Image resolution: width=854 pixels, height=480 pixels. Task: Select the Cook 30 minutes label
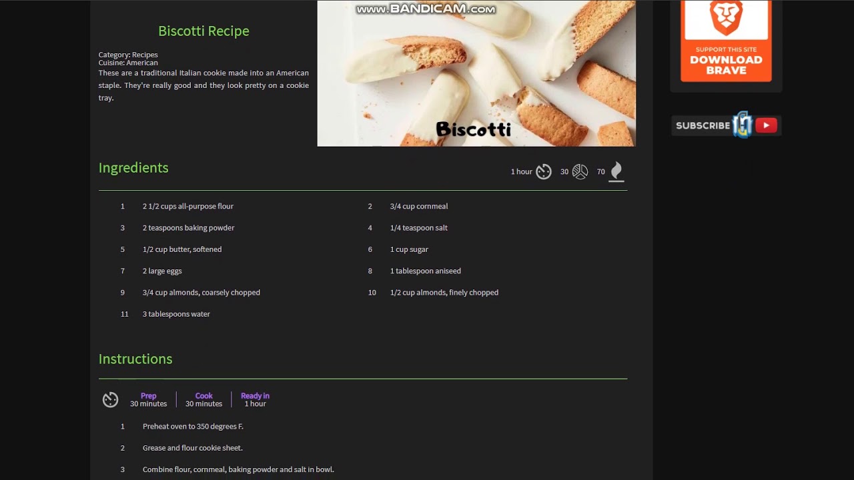(x=203, y=399)
